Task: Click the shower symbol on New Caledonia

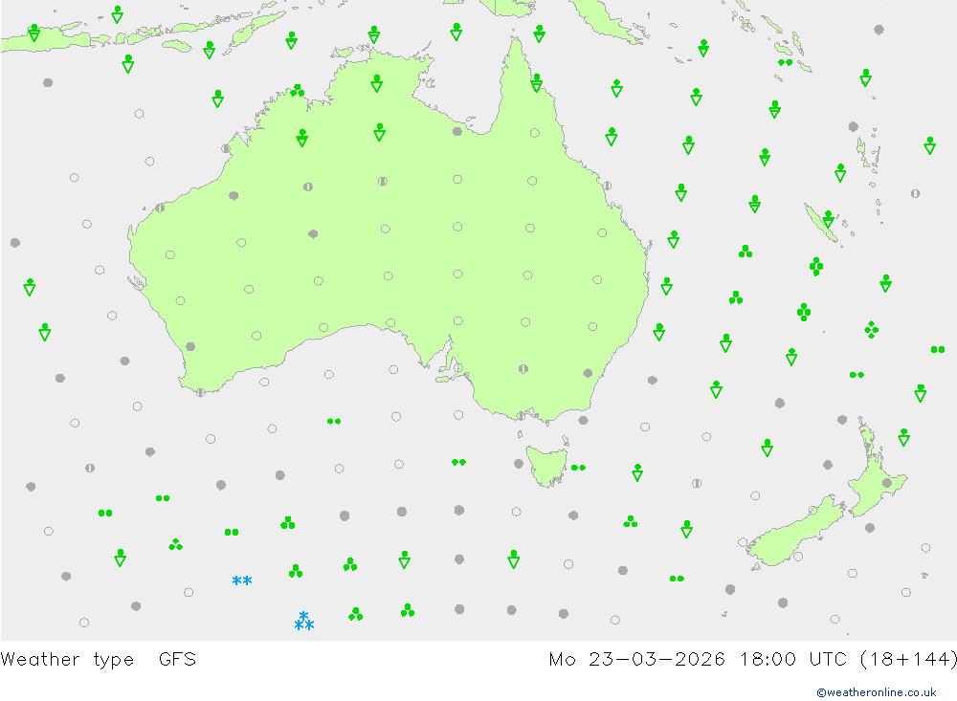Action: 828,219
